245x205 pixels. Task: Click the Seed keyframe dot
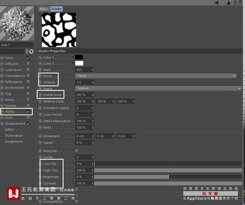pyautogui.click(x=40, y=70)
